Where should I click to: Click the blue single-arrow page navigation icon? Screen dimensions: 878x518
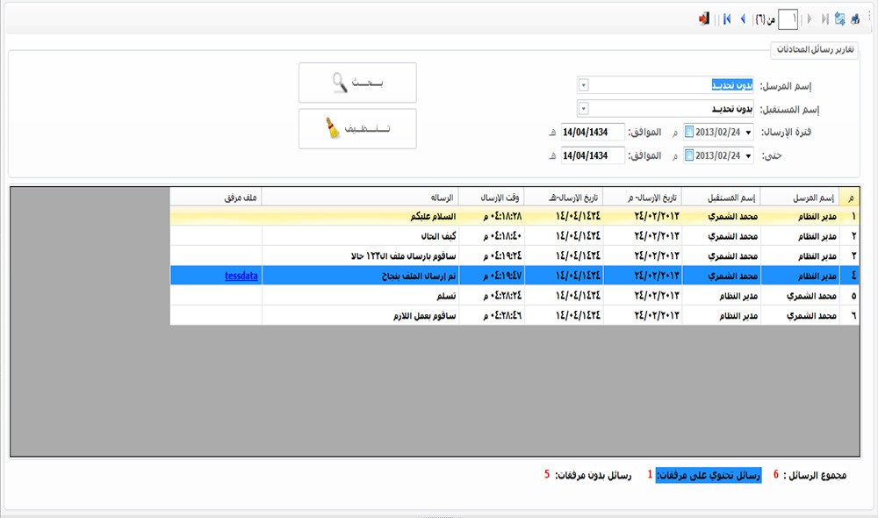tap(744, 18)
